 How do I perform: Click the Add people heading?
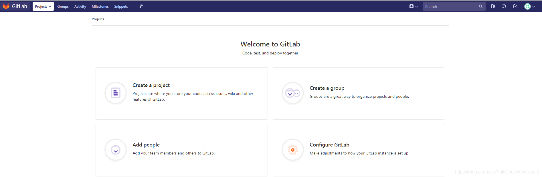pyautogui.click(x=146, y=145)
